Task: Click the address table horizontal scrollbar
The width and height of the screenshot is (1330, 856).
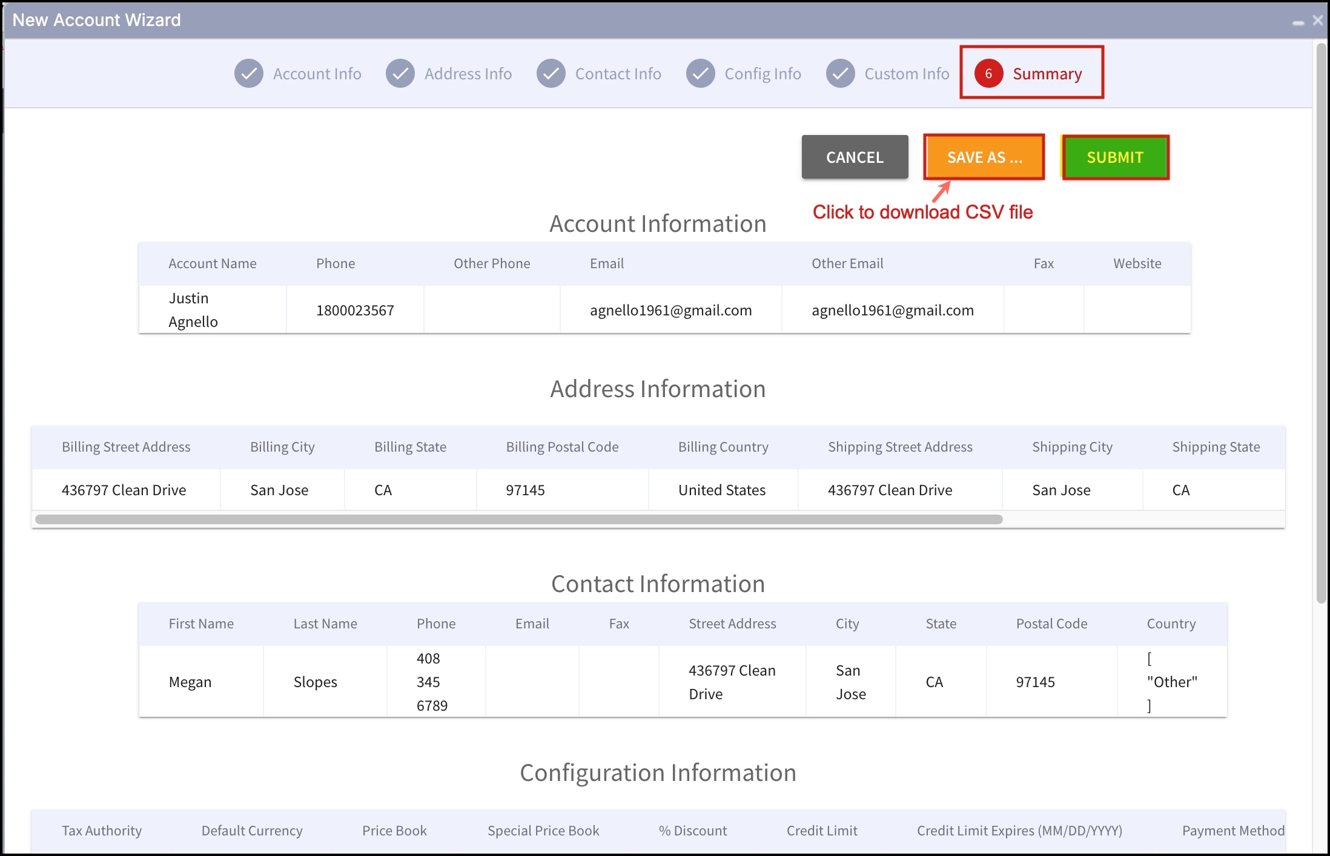Action: click(519, 519)
